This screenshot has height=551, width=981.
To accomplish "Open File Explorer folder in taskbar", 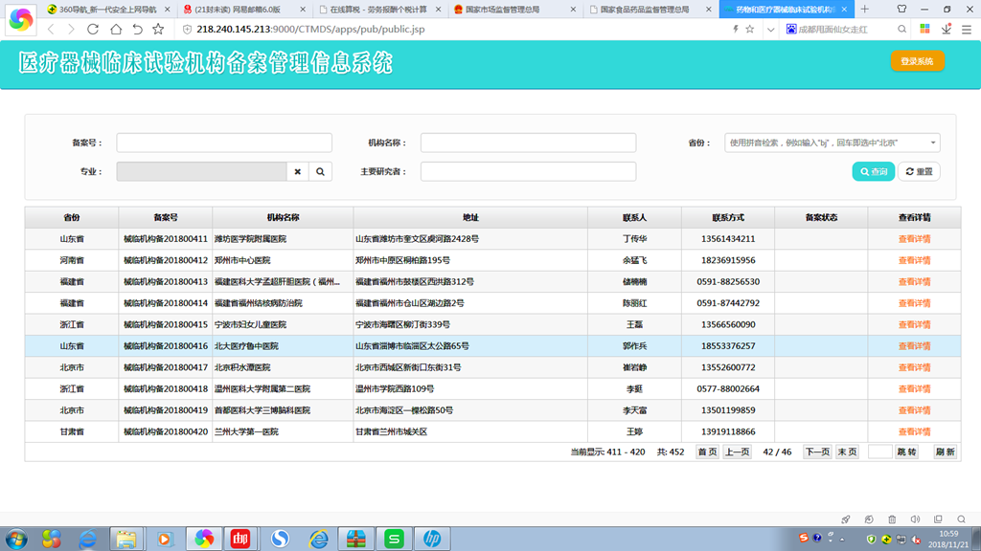I will click(125, 539).
